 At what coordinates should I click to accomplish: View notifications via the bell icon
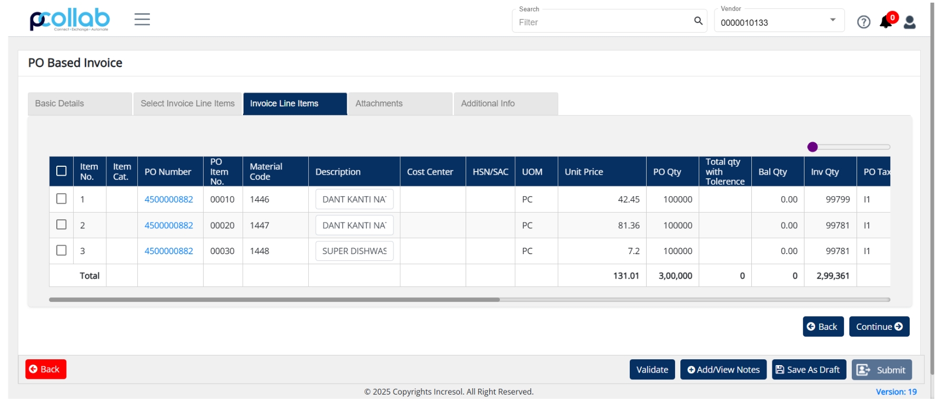[x=886, y=21]
